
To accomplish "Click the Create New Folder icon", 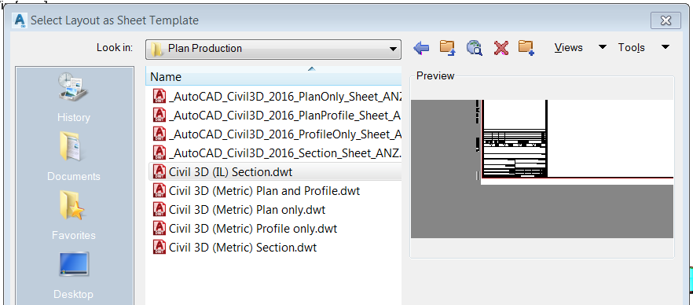I will click(x=526, y=48).
